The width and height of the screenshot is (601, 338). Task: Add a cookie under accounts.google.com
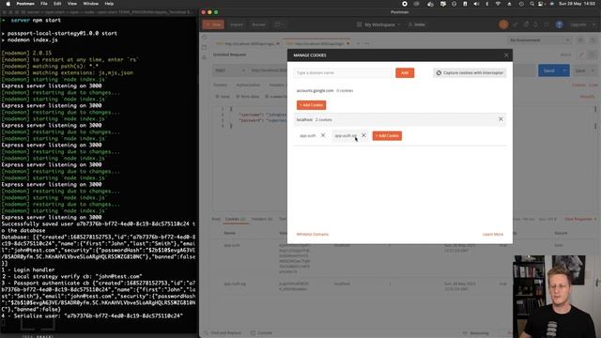pos(311,105)
